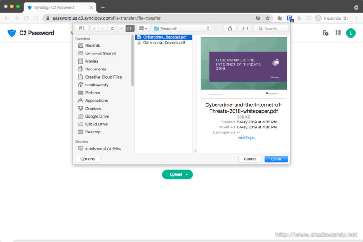
Task: Click the address bar URL
Action: point(107,18)
